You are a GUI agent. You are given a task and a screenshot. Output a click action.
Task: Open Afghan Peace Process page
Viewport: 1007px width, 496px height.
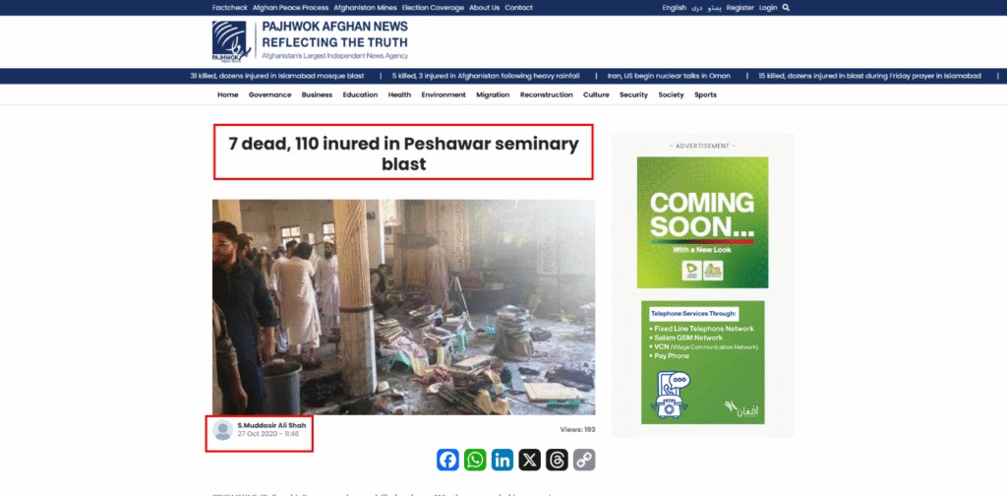pos(290,8)
